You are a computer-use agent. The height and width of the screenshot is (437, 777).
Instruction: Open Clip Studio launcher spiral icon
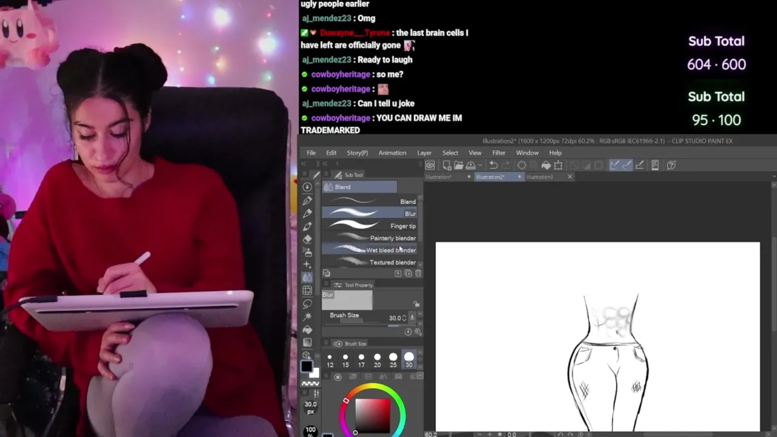(x=430, y=165)
